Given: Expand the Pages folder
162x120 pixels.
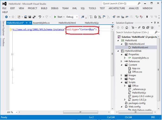Looking at the screenshot, I should [122, 79].
